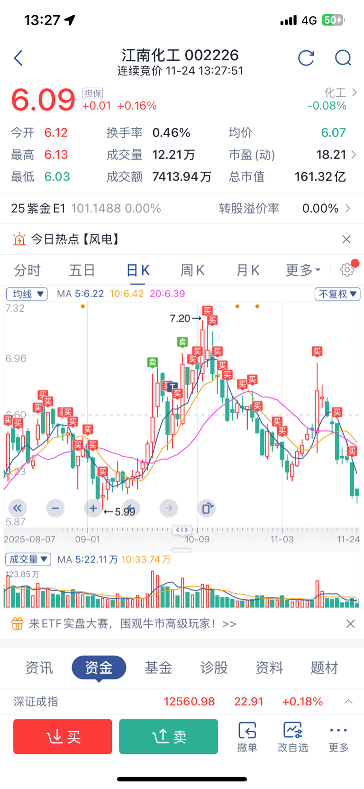Open the 成交量 indicator dropdown

(28, 559)
